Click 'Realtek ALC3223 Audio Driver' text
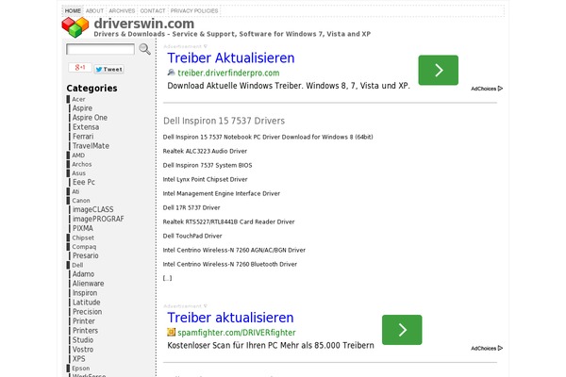566x377 pixels. [205, 151]
